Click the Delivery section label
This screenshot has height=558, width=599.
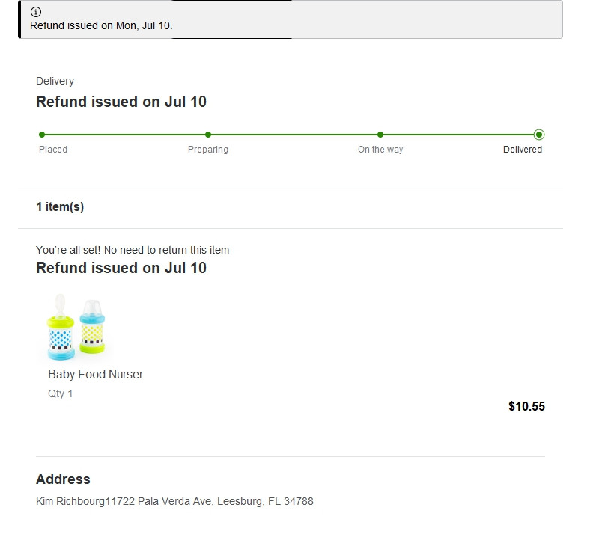[55, 81]
